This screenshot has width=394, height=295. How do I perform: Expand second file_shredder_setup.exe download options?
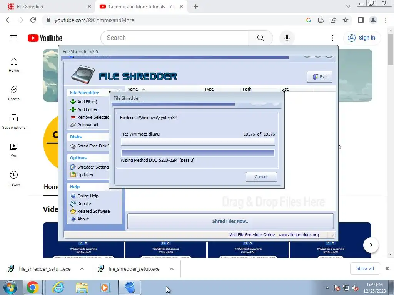point(172,269)
